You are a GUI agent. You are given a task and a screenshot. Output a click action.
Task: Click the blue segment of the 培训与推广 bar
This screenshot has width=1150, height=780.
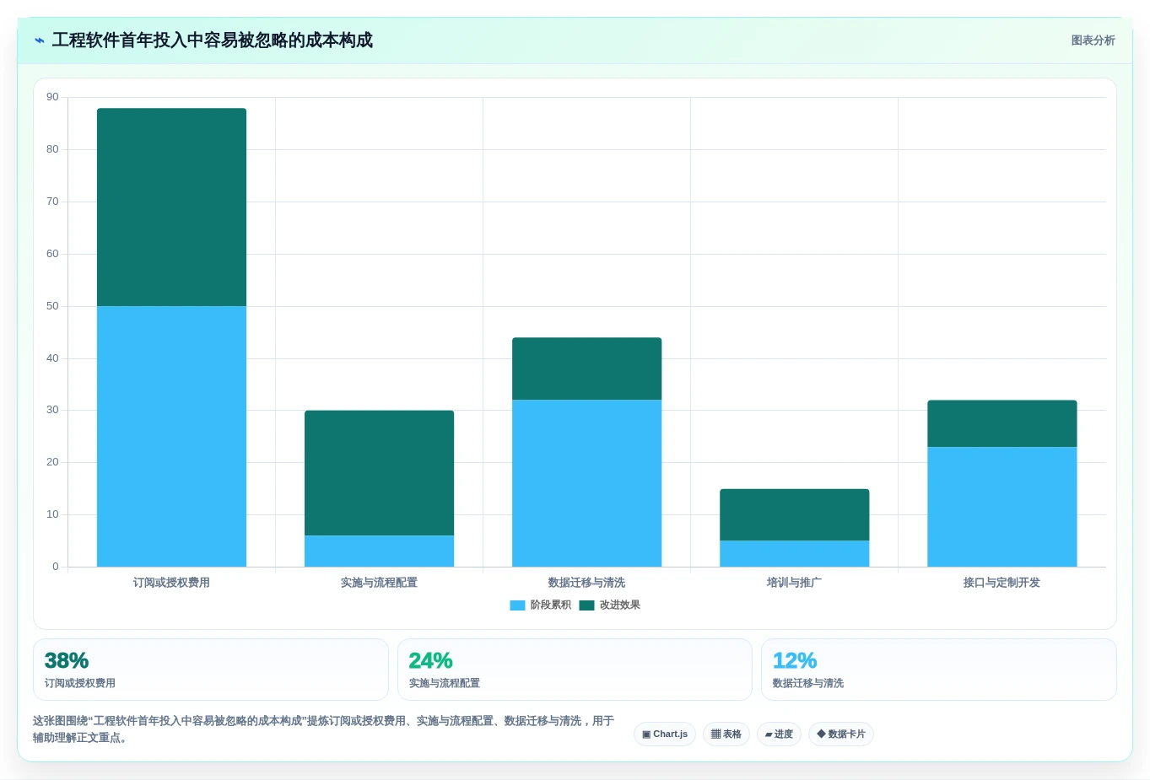[x=794, y=553]
